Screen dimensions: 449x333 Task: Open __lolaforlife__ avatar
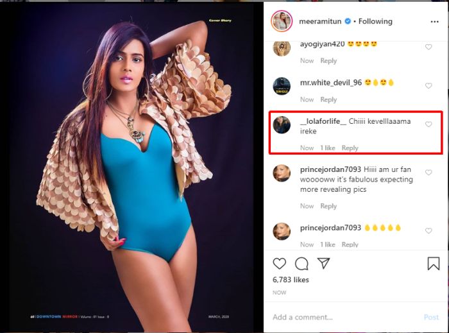coord(282,124)
